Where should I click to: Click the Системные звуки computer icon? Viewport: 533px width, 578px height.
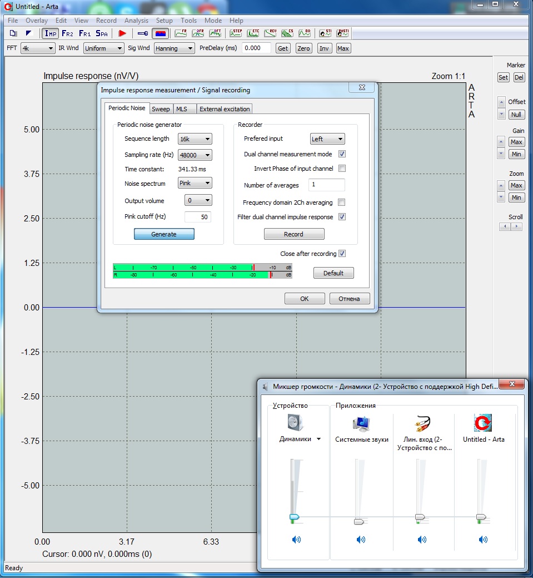361,423
